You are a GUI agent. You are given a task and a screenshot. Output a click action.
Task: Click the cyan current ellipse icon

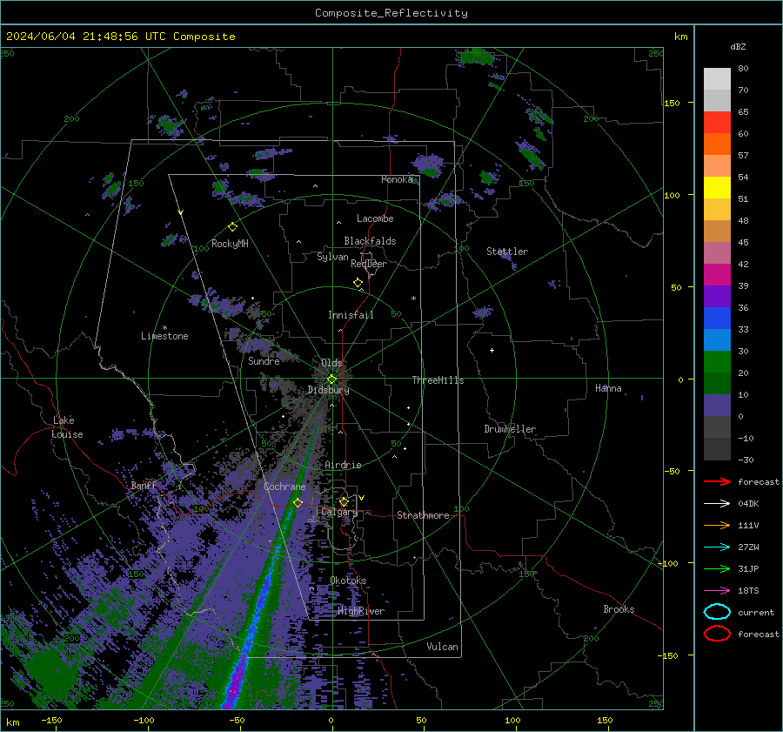pyautogui.click(x=717, y=612)
